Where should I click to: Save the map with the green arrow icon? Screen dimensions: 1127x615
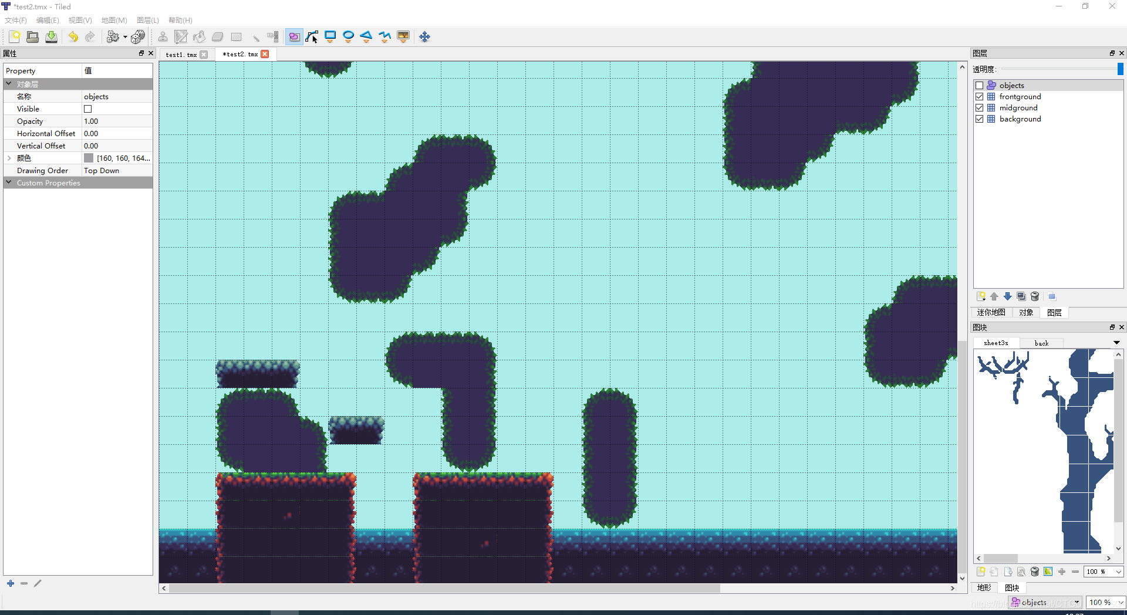pos(52,37)
